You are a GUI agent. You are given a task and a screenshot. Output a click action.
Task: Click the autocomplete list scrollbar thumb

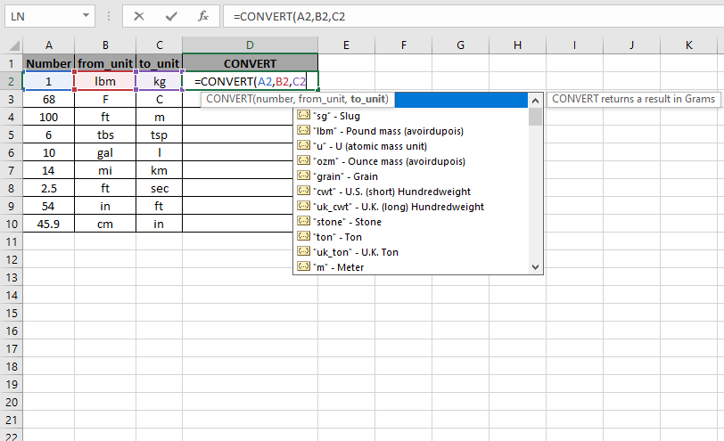click(x=535, y=116)
